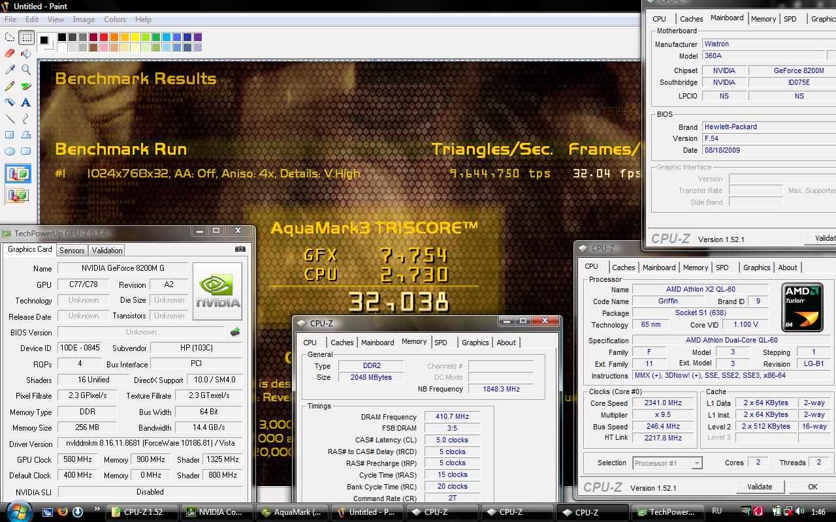836x522 pixels.
Task: Open About tab in CPU-Z Memory window
Action: [x=506, y=343]
